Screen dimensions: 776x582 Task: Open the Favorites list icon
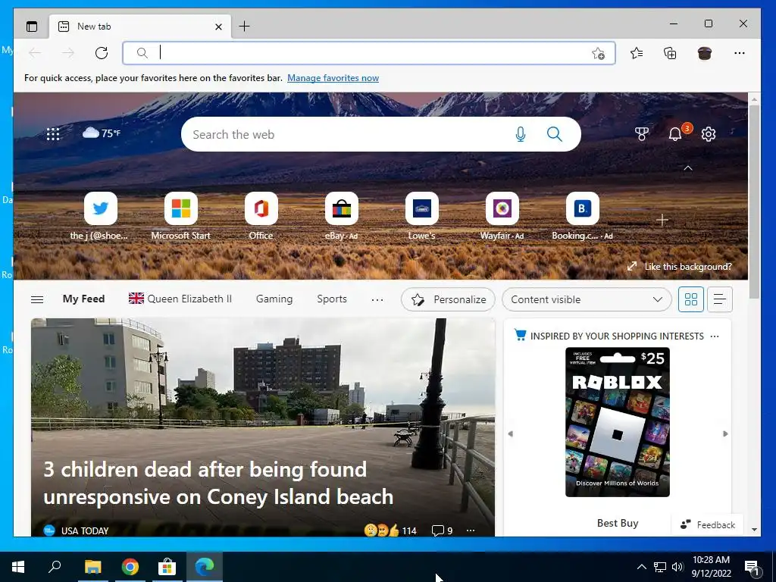(x=637, y=53)
